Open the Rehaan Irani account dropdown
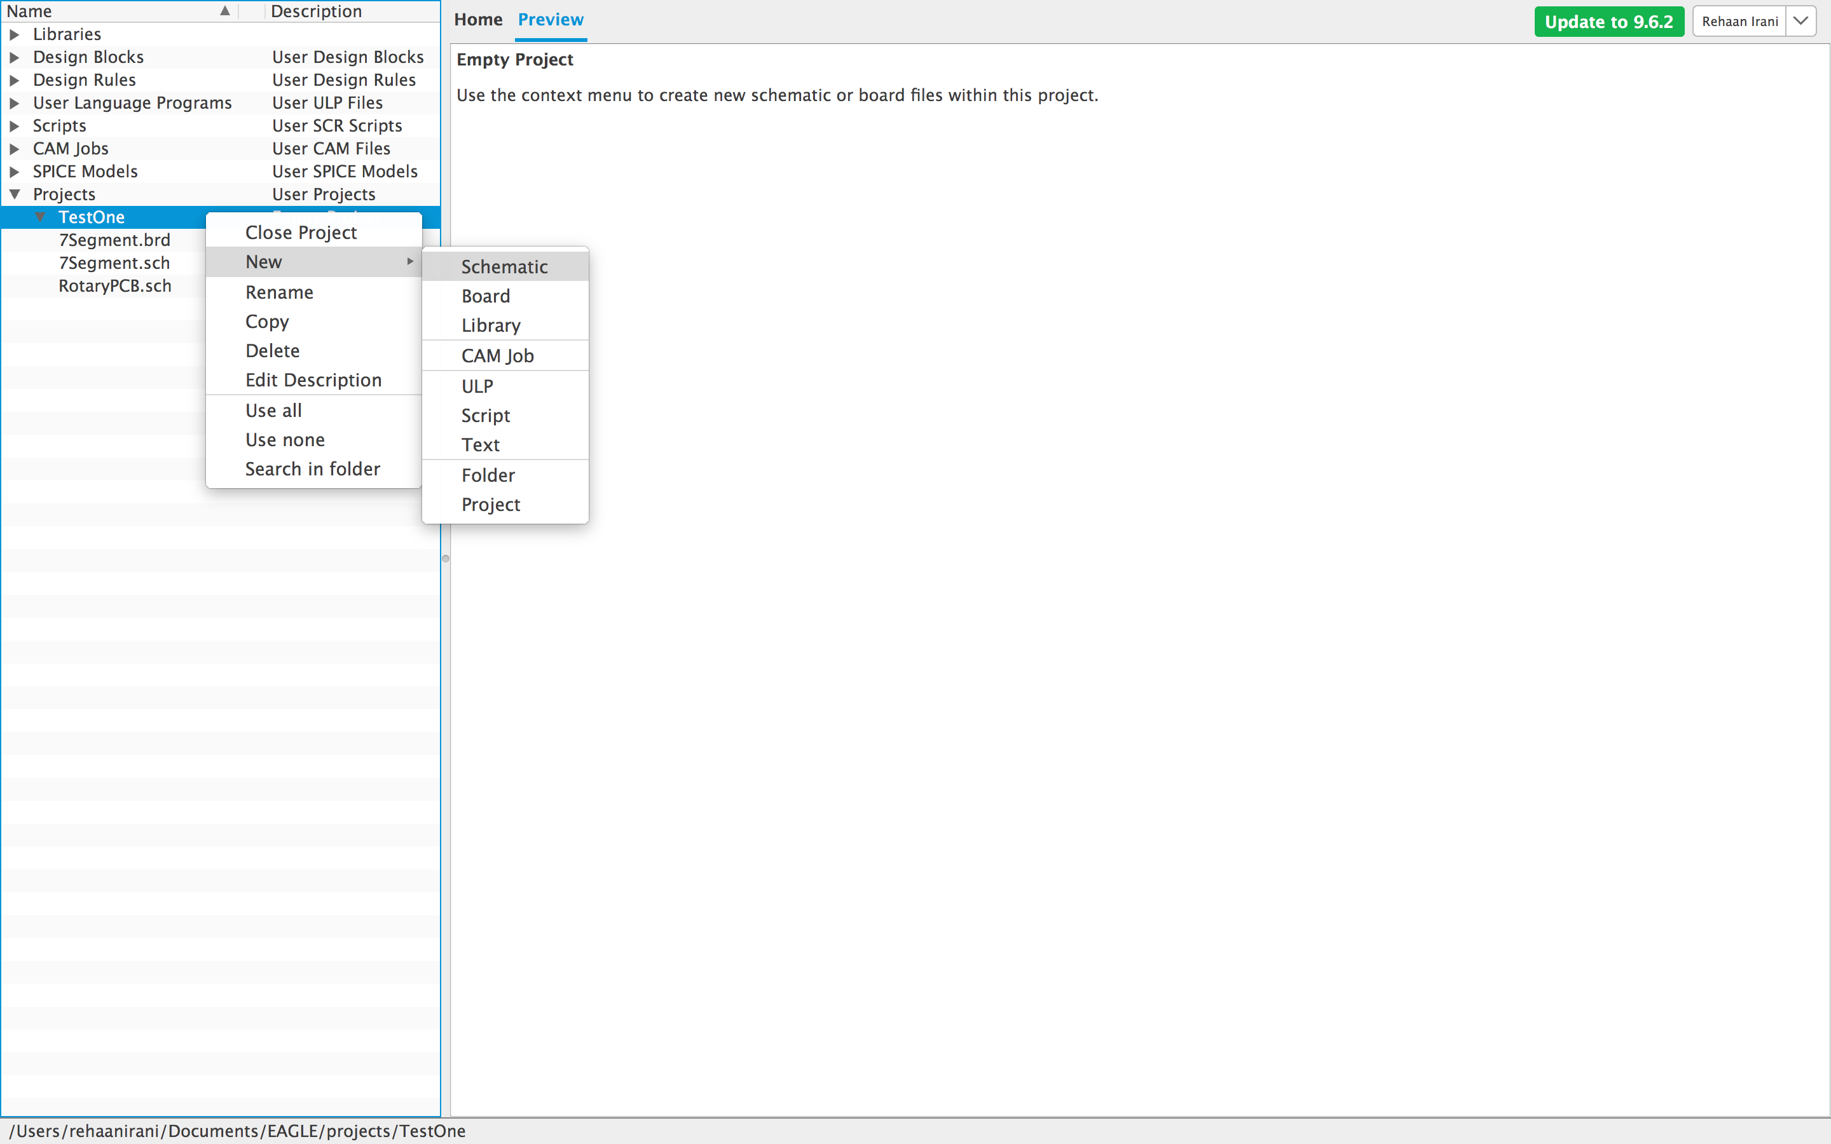Screen dimensions: 1831x1144 (1800, 20)
